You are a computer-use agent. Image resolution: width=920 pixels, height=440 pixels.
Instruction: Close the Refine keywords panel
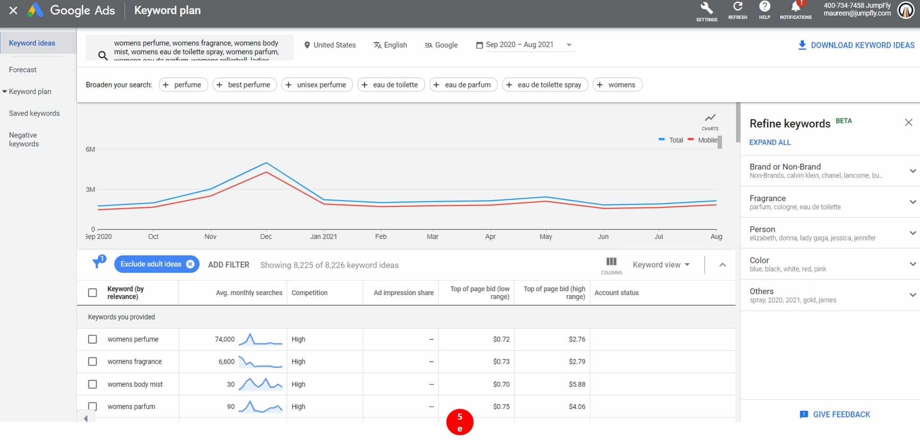click(908, 123)
